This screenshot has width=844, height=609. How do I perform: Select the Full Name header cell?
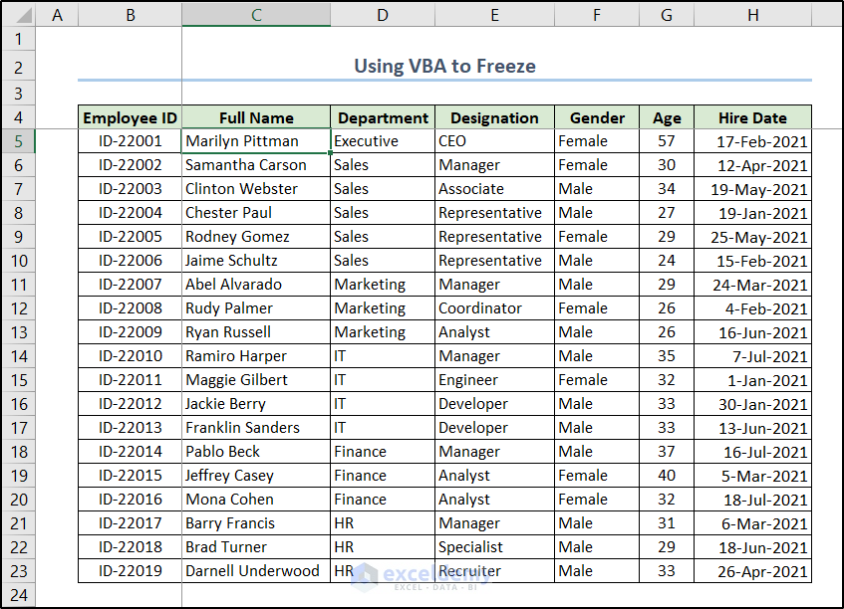pos(256,117)
